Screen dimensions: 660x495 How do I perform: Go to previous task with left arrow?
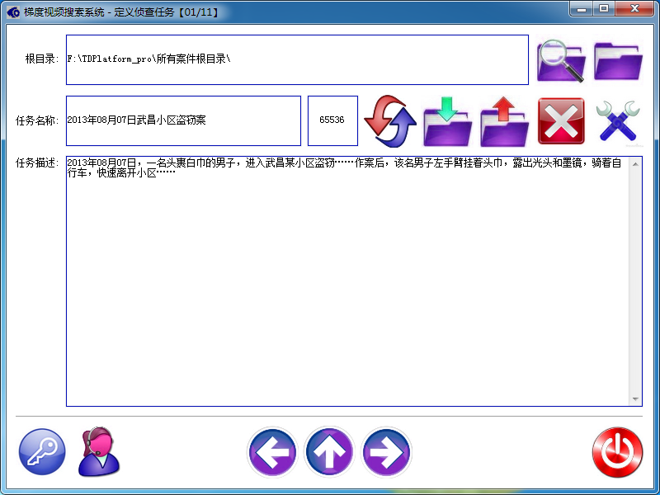[272, 452]
